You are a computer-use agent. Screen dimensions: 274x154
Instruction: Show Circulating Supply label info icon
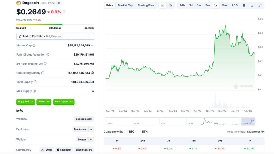tap(43, 73)
